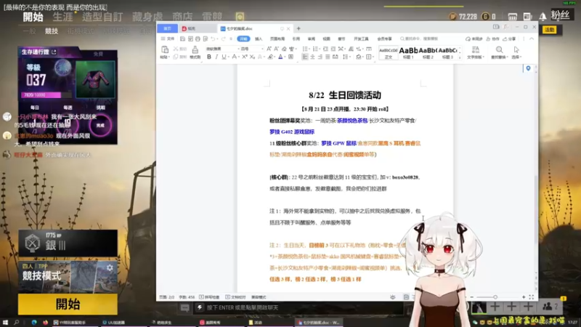
Task: Click the 分享 share button
Action: 510,39
